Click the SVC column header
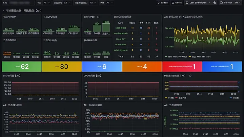Viewport: 244px width, 137px height. click(x=148, y=23)
